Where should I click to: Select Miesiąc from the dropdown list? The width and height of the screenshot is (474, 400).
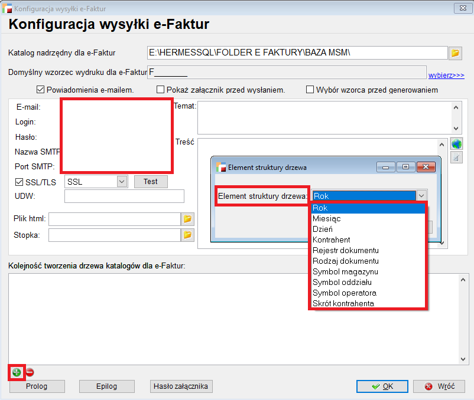coord(326,219)
